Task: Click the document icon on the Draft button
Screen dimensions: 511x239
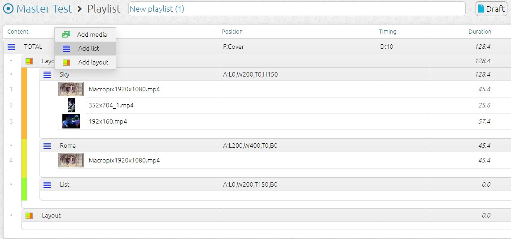Action: pos(481,9)
